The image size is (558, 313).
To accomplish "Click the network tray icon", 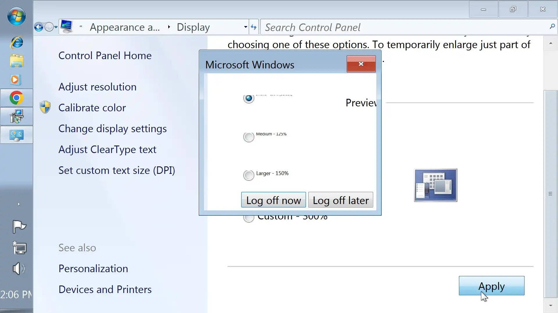I will pyautogui.click(x=19, y=248).
